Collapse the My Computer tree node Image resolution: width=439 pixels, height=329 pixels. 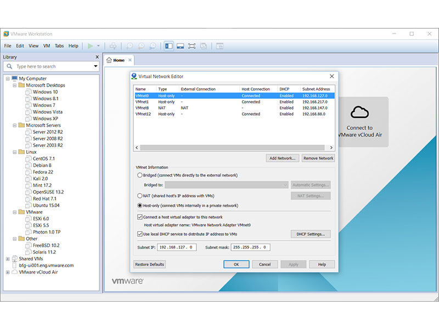pos(8,78)
